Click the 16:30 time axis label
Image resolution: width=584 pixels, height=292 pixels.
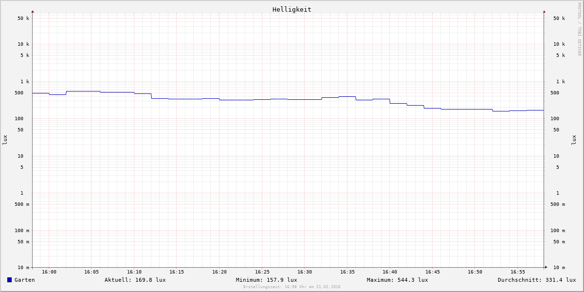[x=305, y=272]
